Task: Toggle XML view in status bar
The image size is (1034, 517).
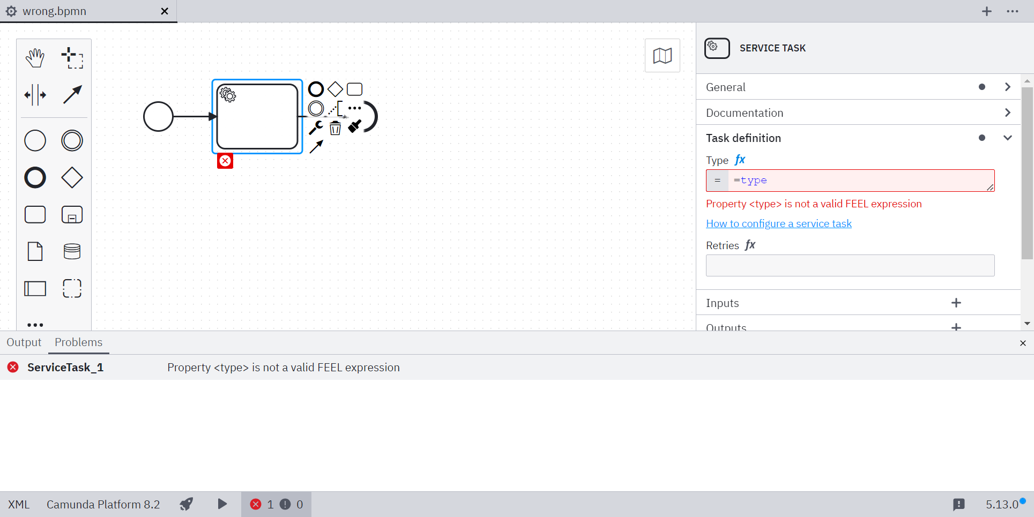Action: 19,505
